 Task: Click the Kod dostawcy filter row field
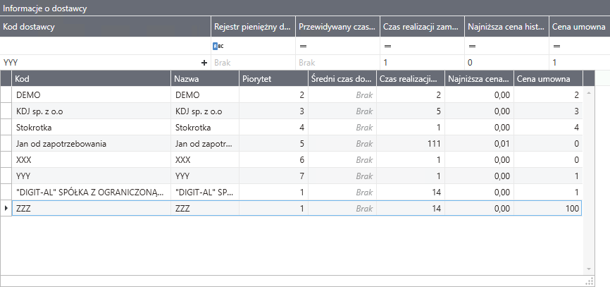click(106, 46)
